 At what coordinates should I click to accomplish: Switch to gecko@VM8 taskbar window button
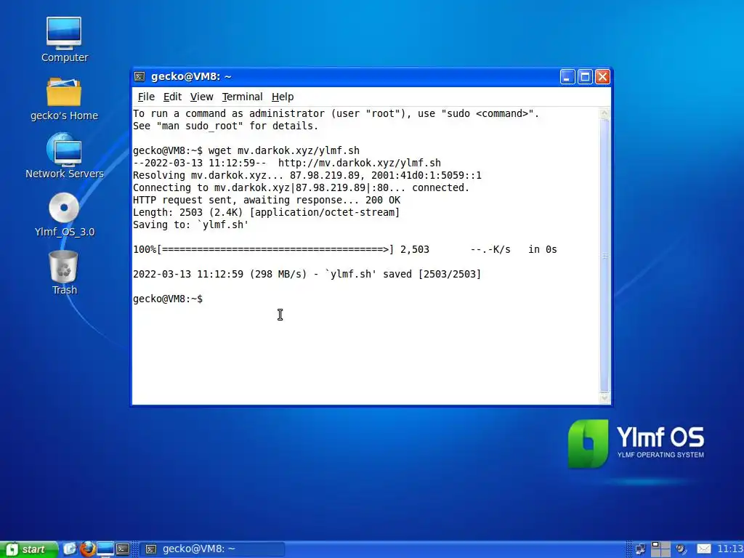point(213,549)
